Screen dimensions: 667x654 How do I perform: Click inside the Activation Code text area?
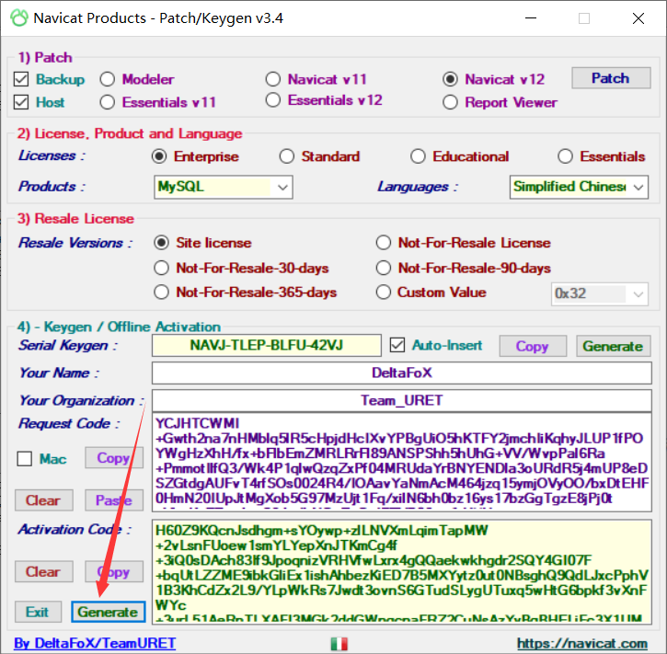(401, 572)
